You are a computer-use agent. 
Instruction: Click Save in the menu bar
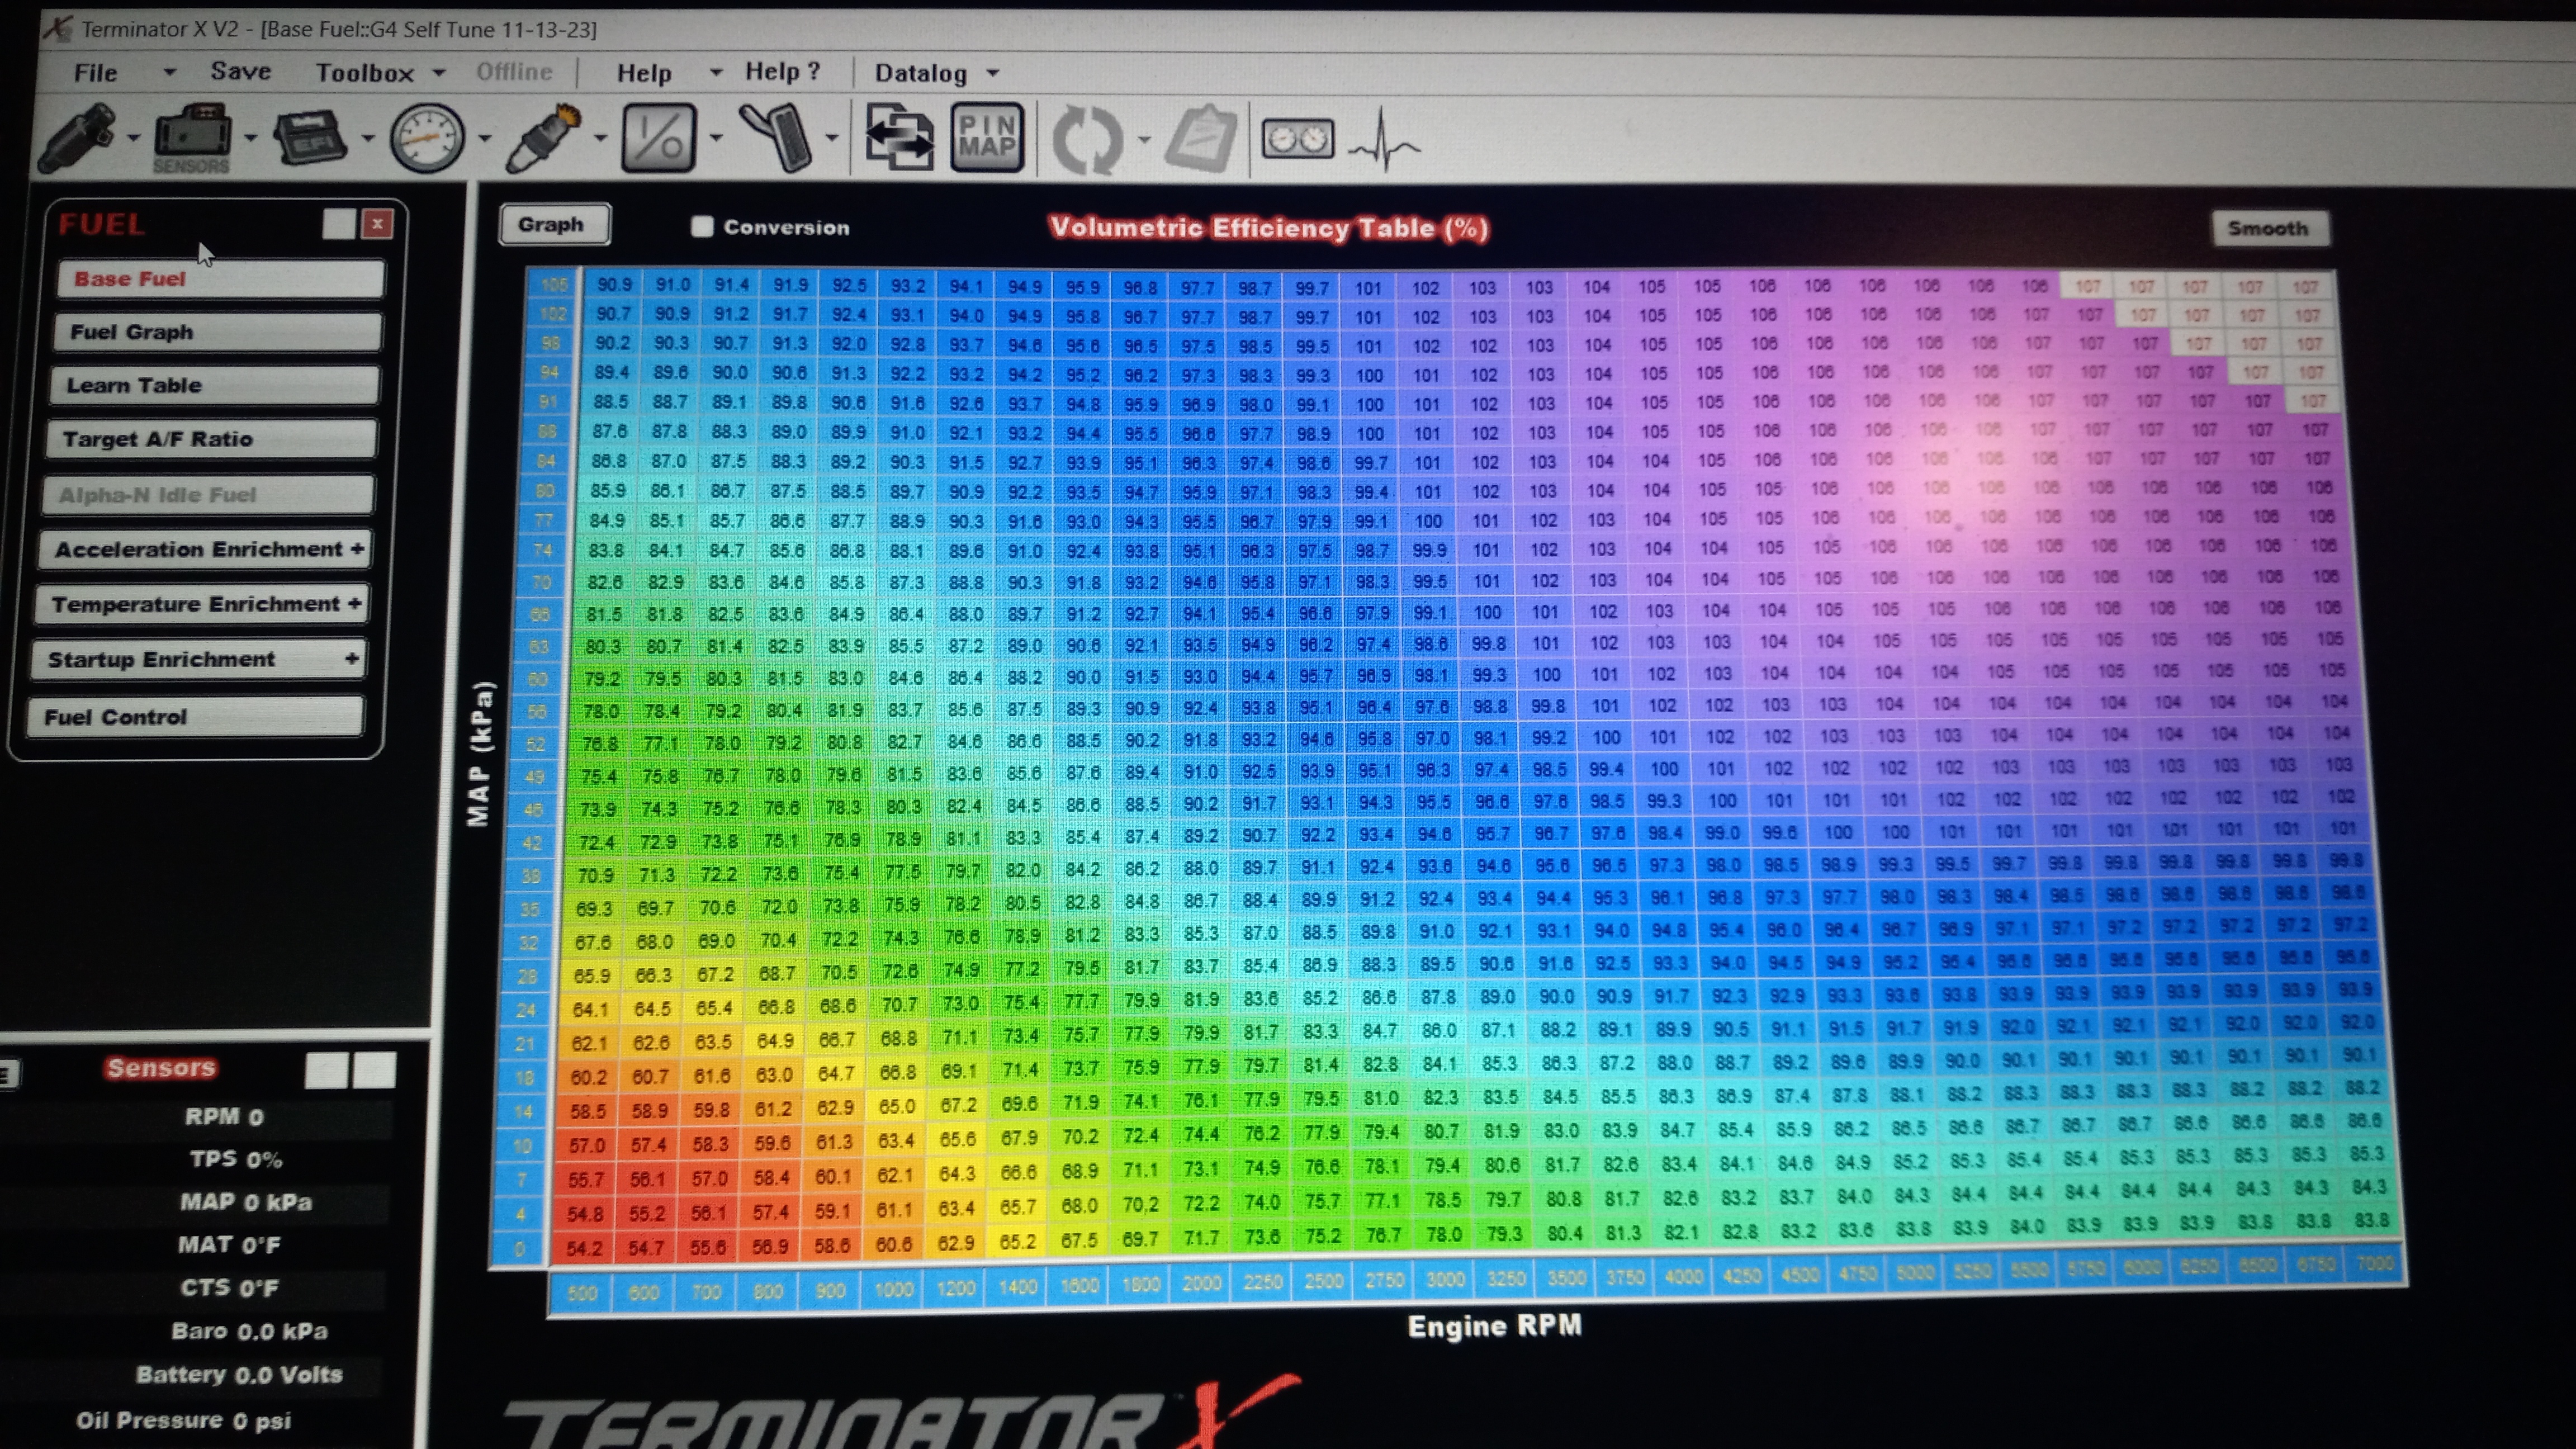(x=241, y=71)
